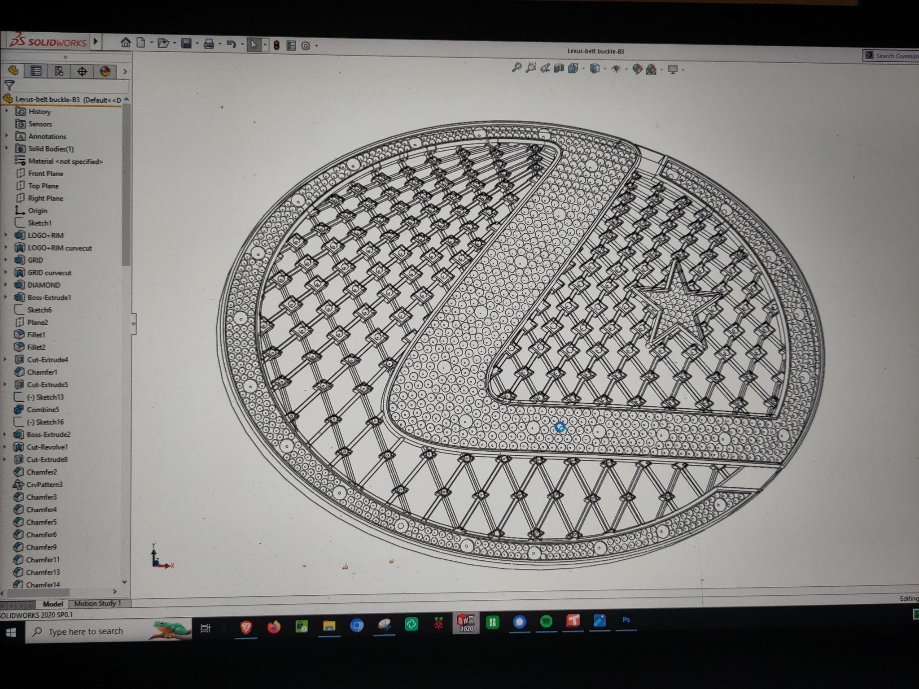The image size is (919, 689).
Task: Open Spotify from the taskbar
Action: pos(546,621)
